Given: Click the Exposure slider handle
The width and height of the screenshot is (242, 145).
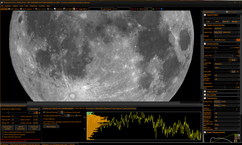Looking at the screenshot, I should pyautogui.click(x=216, y=52).
